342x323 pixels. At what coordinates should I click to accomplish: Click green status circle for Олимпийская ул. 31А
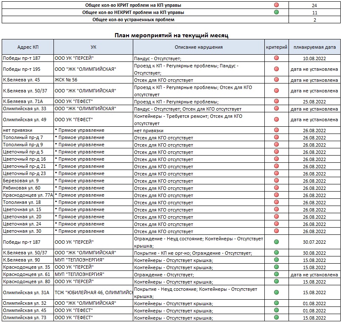277,292
